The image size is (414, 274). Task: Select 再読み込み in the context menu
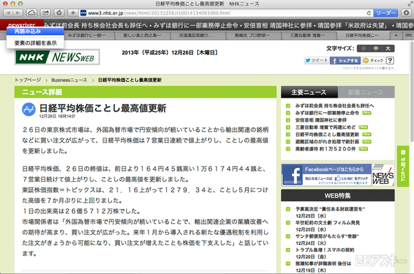click(35, 32)
